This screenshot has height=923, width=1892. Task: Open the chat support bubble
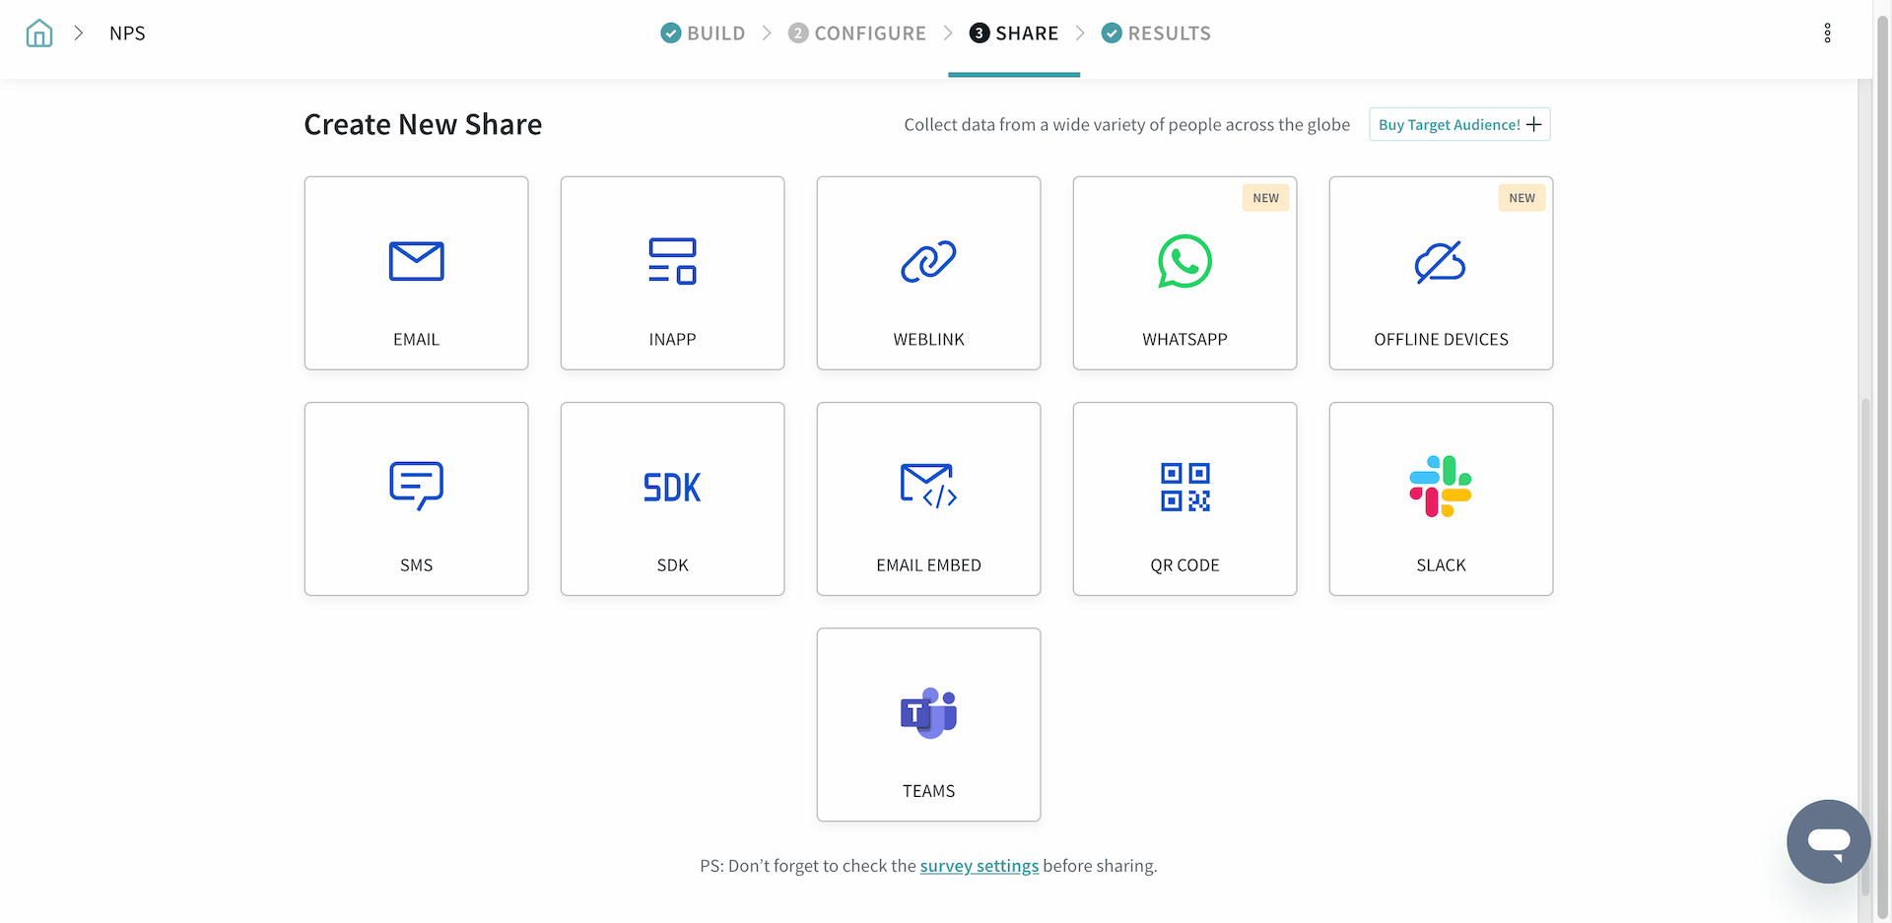click(x=1828, y=841)
